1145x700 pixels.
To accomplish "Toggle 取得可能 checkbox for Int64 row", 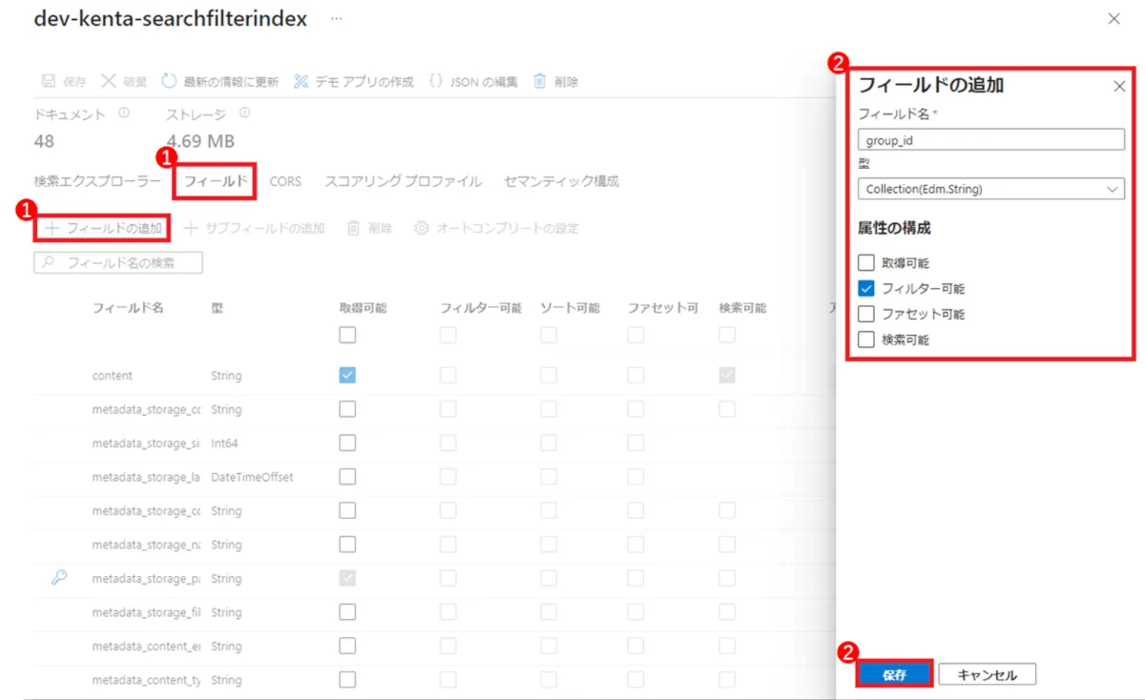I will pyautogui.click(x=347, y=443).
